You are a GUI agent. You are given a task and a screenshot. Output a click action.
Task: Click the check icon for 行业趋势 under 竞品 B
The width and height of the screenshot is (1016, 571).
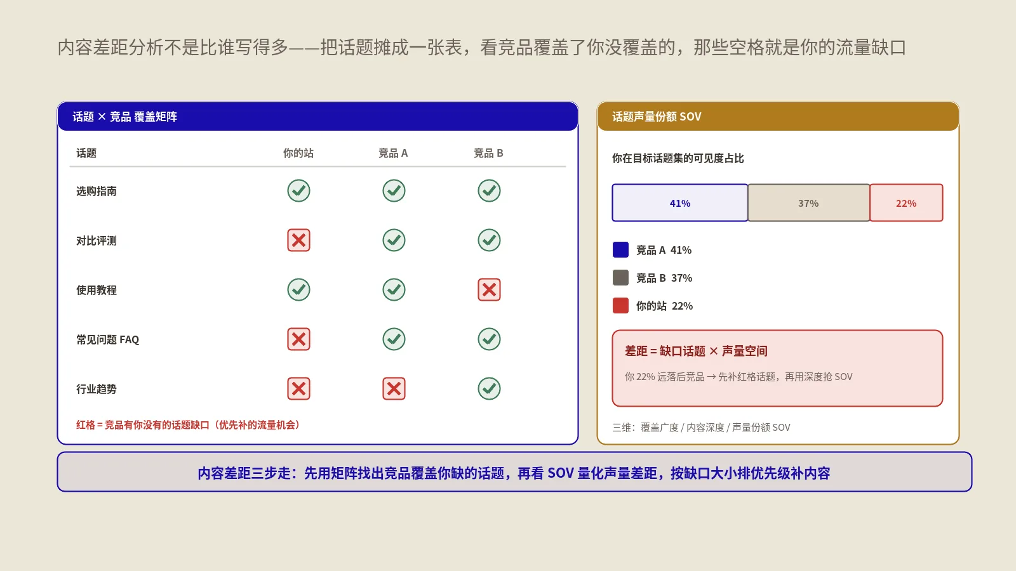489,388
